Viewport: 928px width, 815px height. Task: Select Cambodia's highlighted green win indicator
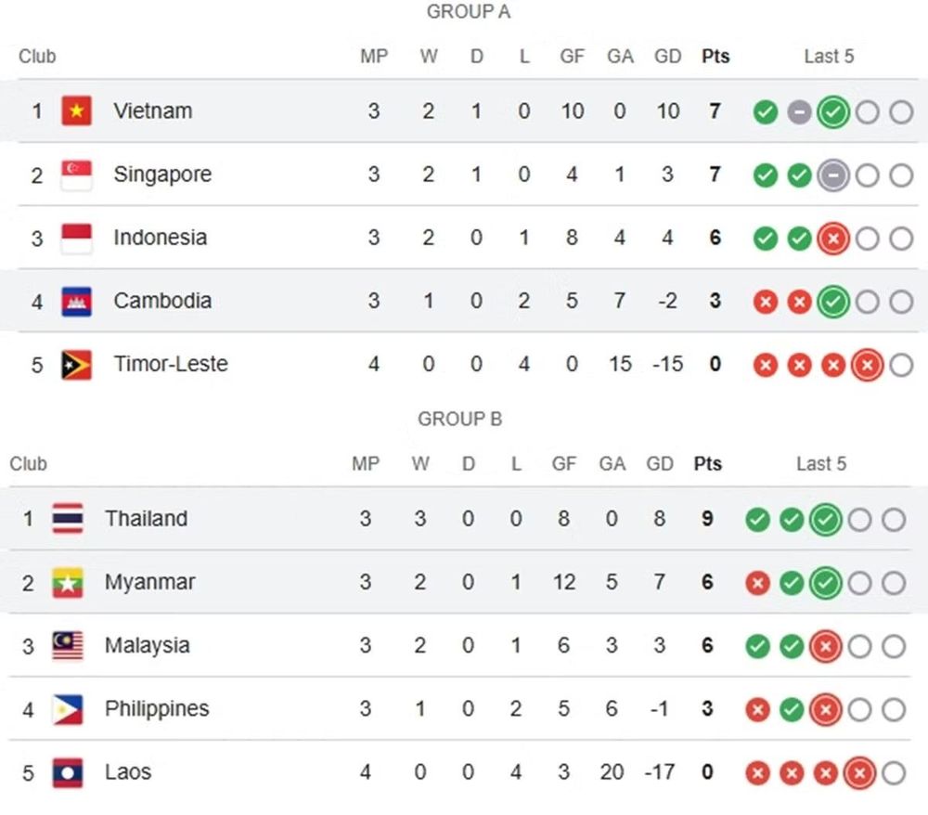pyautogui.click(x=833, y=302)
